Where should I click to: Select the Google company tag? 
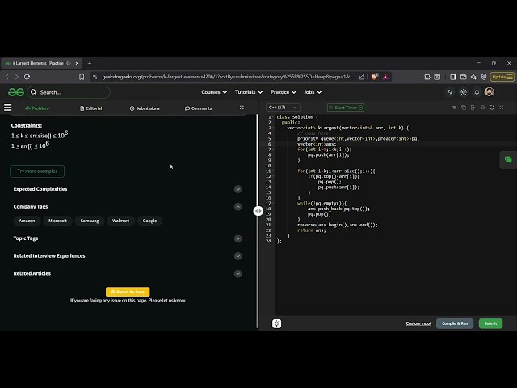(149, 221)
